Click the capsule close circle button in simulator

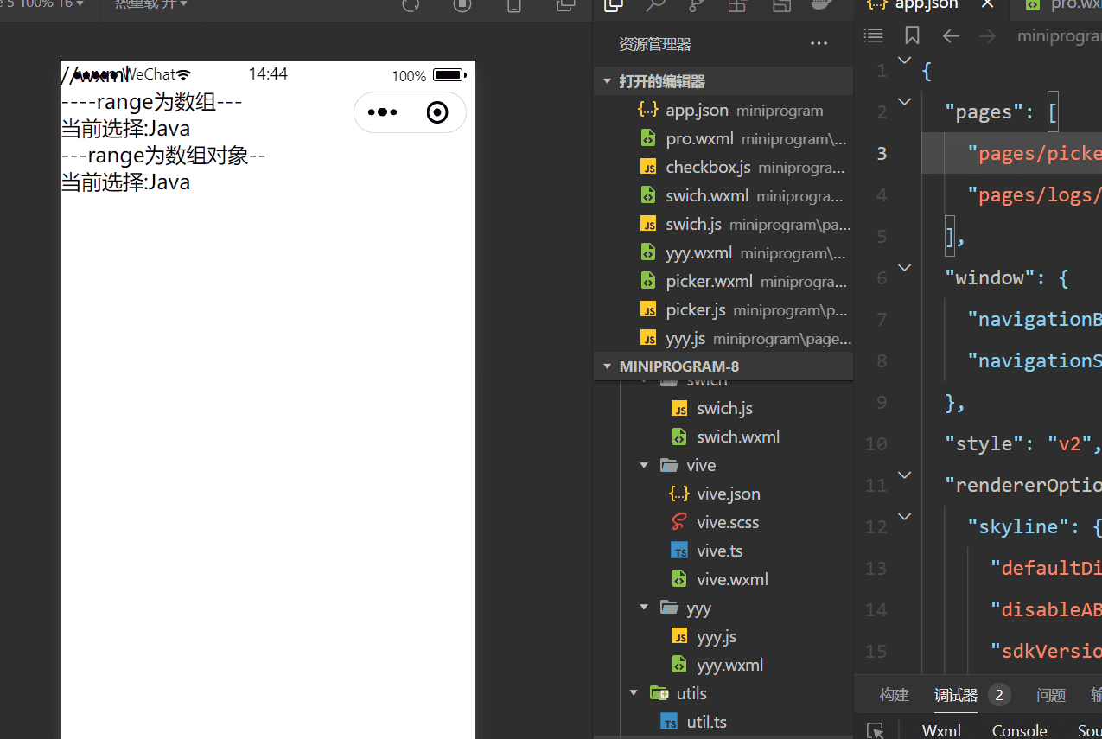coord(437,112)
